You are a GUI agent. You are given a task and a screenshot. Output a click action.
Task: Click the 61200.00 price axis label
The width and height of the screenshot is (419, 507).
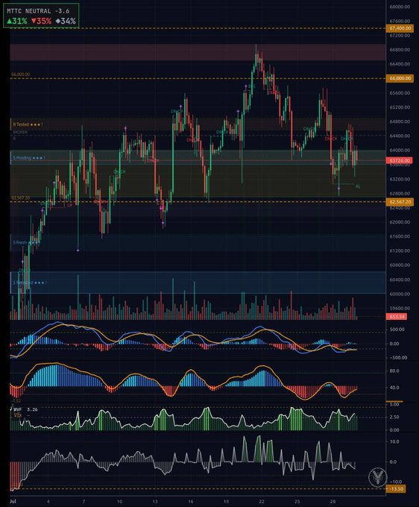click(400, 251)
